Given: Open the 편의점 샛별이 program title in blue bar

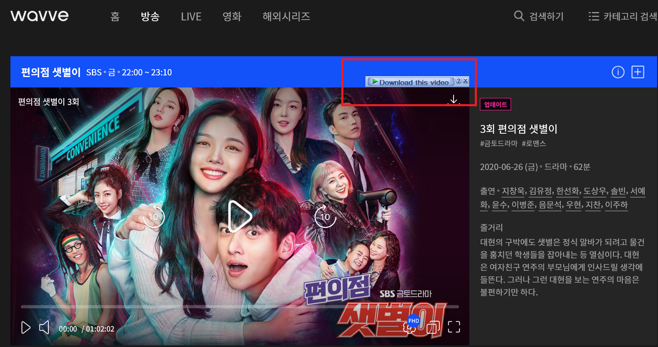Looking at the screenshot, I should coord(51,72).
